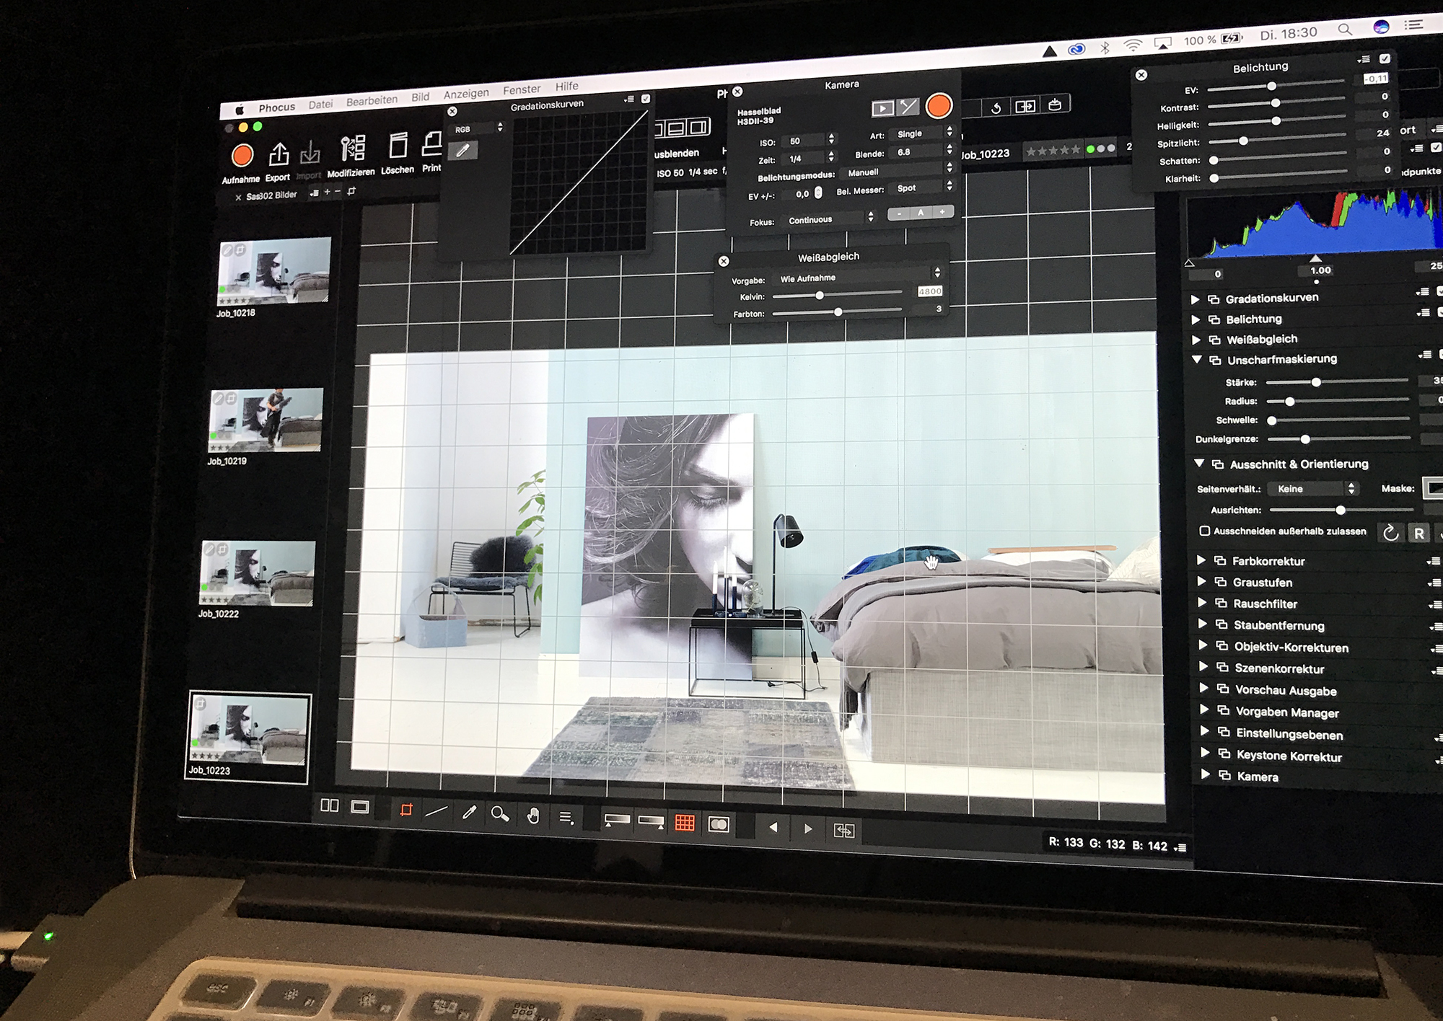Click the Modifizieren toolbar icon

[353, 149]
